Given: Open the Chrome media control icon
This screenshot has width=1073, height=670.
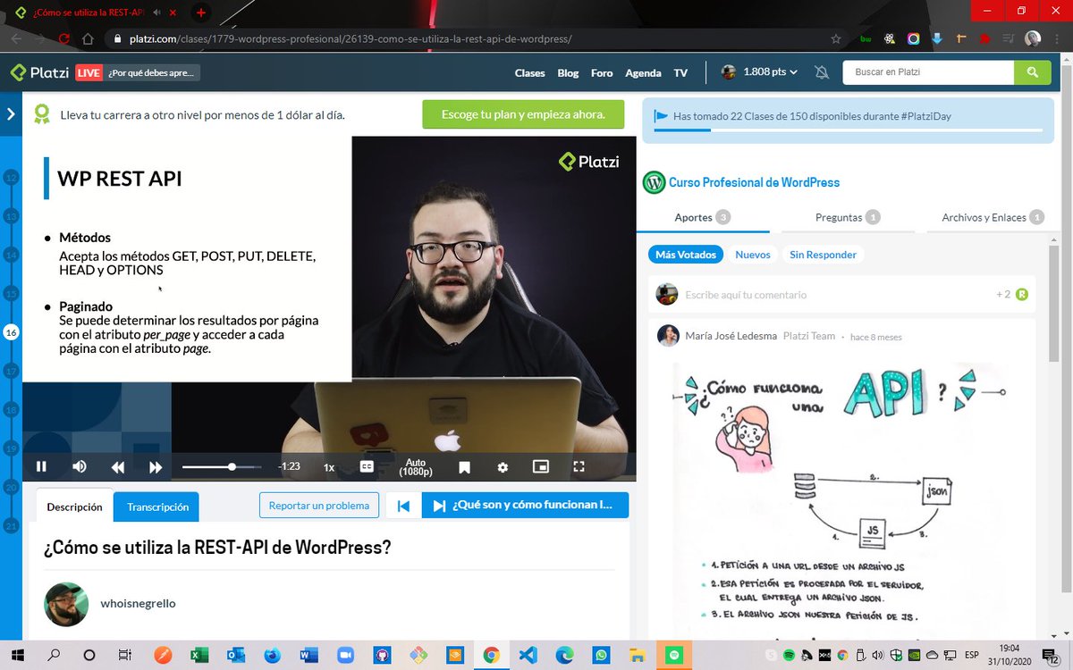Looking at the screenshot, I should [x=1008, y=39].
